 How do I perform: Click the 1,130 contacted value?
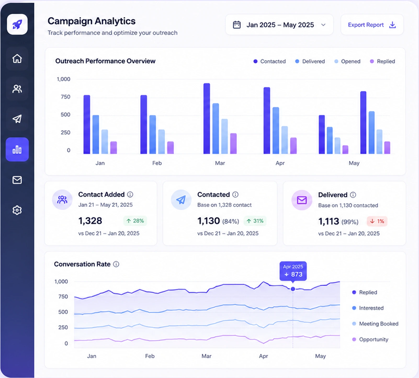pyautogui.click(x=208, y=221)
